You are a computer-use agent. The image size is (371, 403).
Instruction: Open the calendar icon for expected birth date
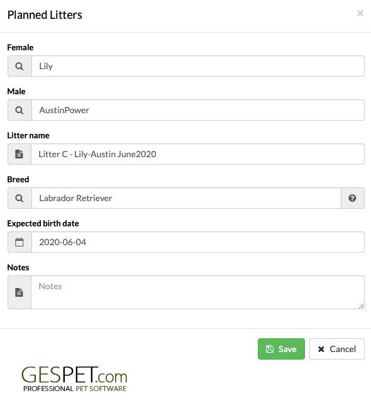pyautogui.click(x=19, y=242)
